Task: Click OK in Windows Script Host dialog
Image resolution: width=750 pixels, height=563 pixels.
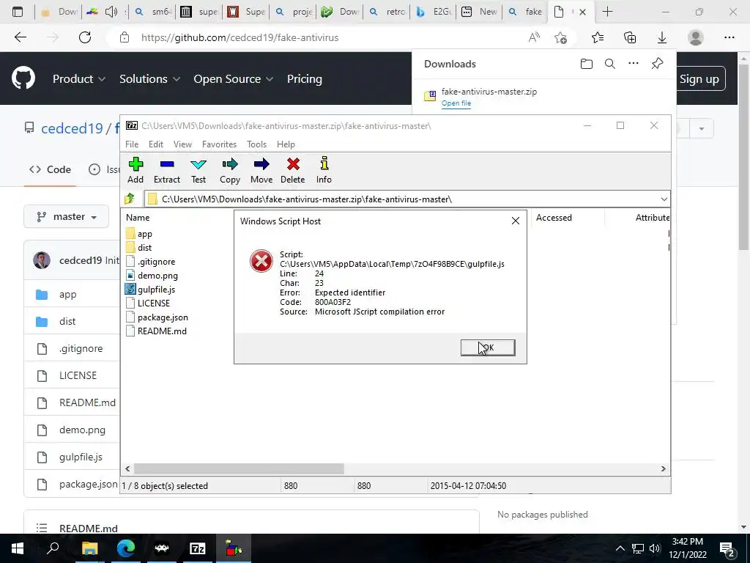Action: (x=488, y=347)
